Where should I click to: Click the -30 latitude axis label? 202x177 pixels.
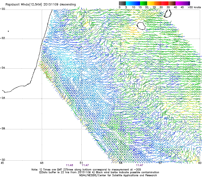(3, 160)
